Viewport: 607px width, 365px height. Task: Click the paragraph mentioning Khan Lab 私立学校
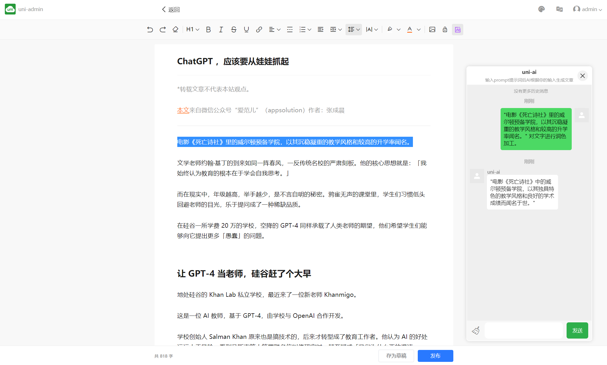pos(267,295)
